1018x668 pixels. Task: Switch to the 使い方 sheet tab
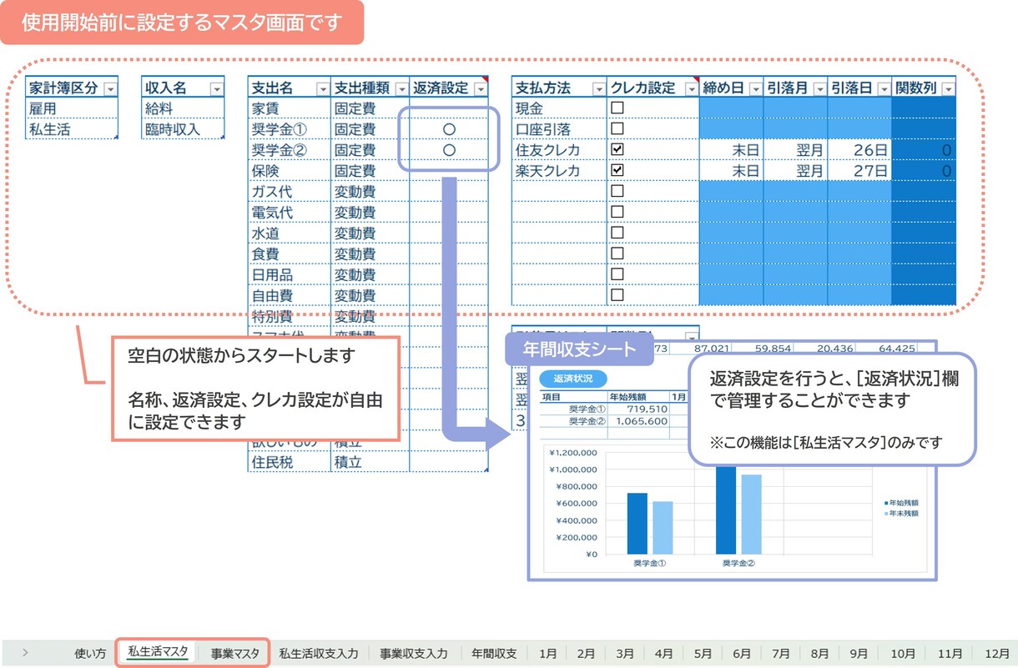[90, 654]
